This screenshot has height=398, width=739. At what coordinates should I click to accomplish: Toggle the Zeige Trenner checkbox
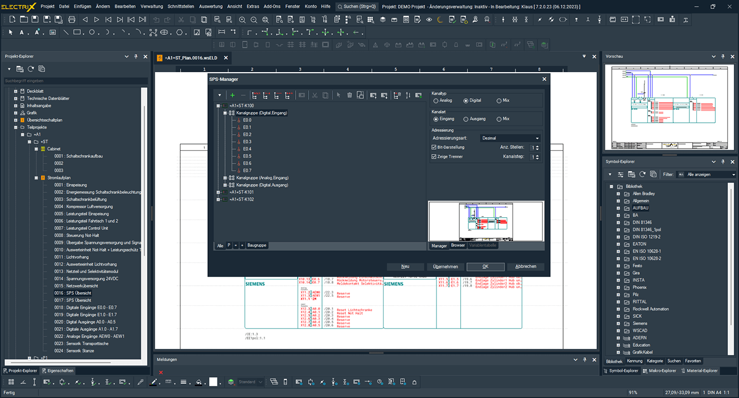coord(434,157)
